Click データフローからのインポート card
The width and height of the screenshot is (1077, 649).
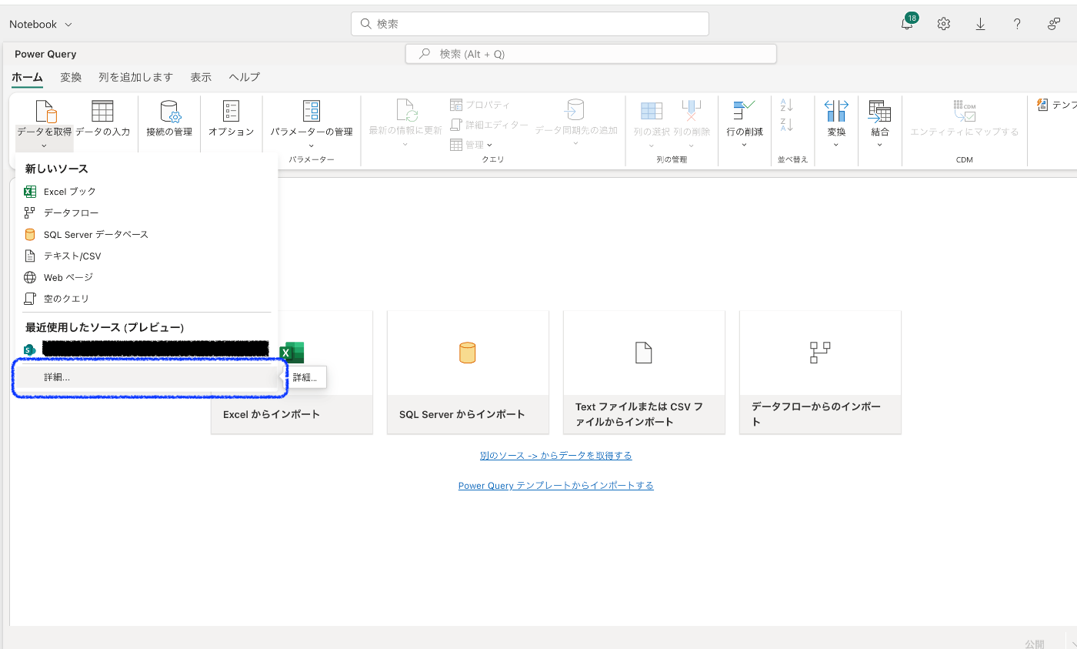pyautogui.click(x=820, y=373)
